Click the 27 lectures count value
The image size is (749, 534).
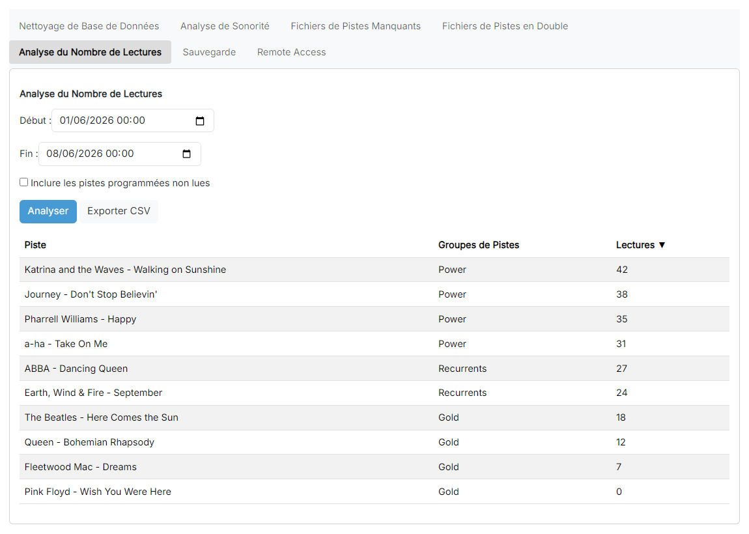click(621, 369)
